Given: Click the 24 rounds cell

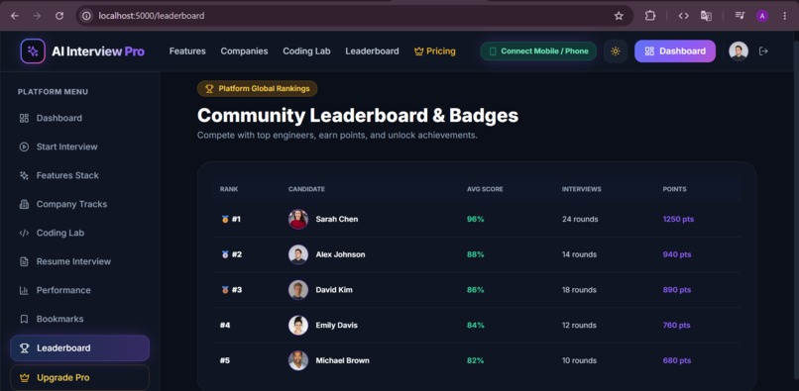Looking at the screenshot, I should tap(580, 219).
